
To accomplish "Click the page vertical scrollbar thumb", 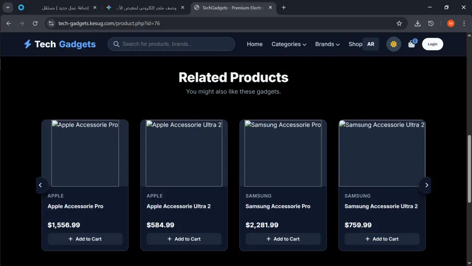I will [x=469, y=169].
